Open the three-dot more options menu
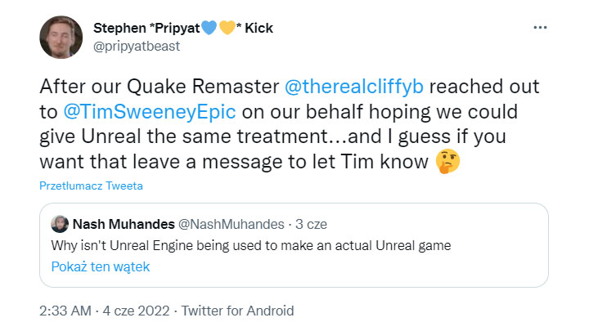This screenshot has width=589, height=331. [540, 28]
